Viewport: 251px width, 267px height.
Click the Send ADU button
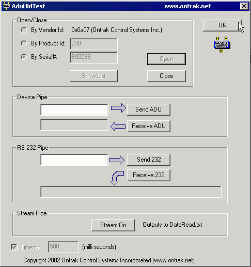(149, 109)
